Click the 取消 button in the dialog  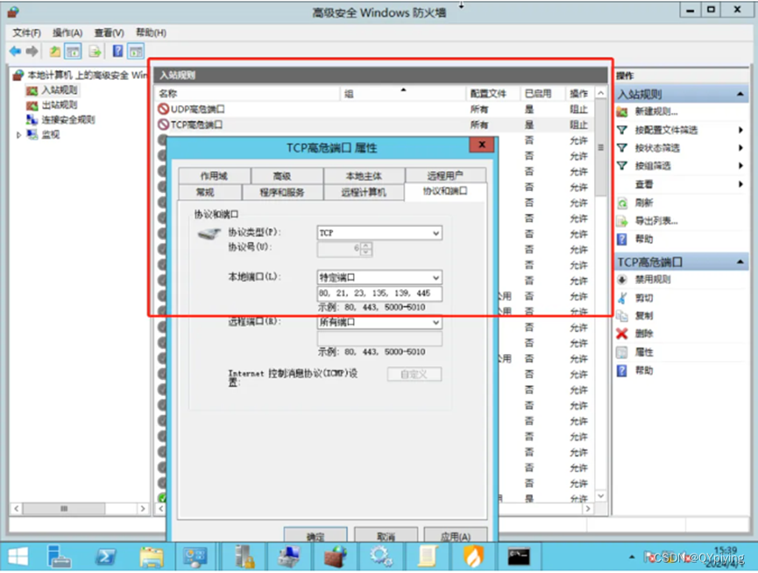[x=386, y=535]
